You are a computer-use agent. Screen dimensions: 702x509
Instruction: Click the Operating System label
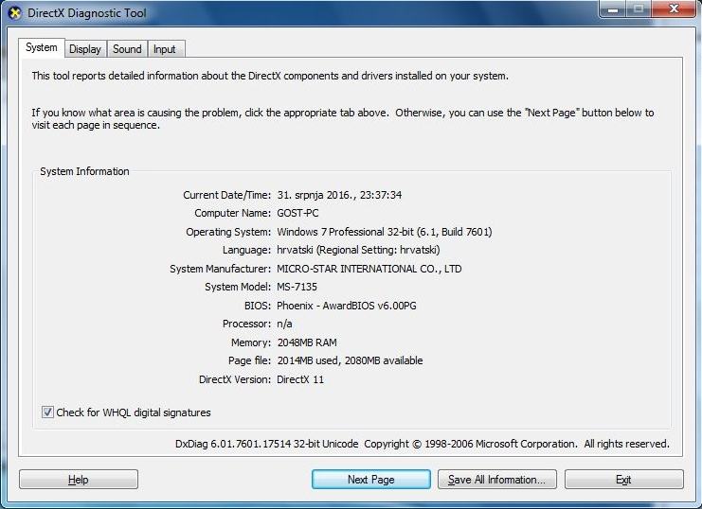click(228, 232)
